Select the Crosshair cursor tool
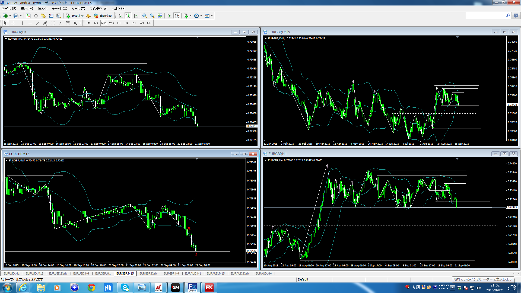521x293 pixels. (13, 23)
